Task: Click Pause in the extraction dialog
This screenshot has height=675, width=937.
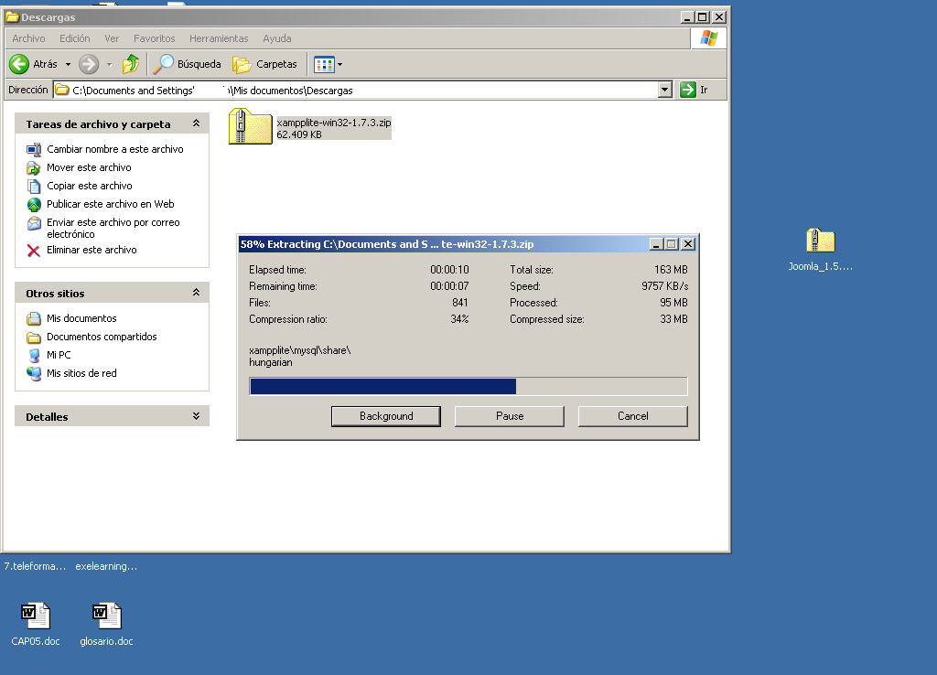Action: tap(509, 416)
